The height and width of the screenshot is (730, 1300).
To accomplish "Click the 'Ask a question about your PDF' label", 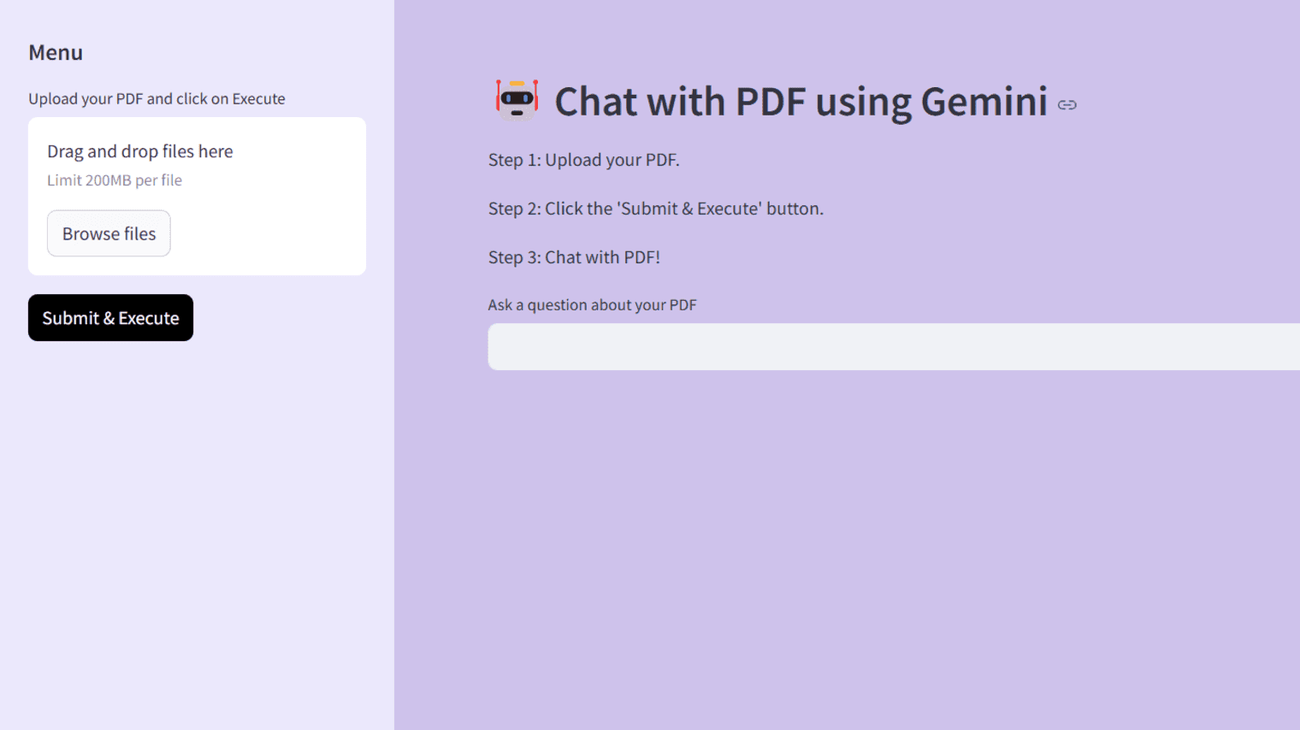I will click(592, 305).
